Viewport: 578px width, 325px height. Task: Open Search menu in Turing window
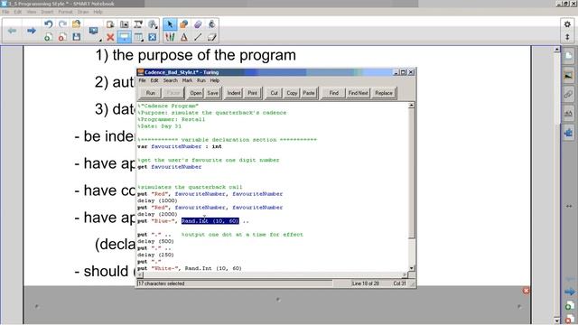tap(171, 80)
